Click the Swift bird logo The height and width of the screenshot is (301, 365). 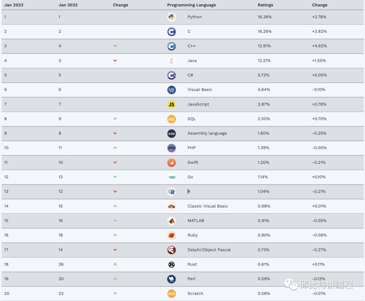(x=171, y=162)
